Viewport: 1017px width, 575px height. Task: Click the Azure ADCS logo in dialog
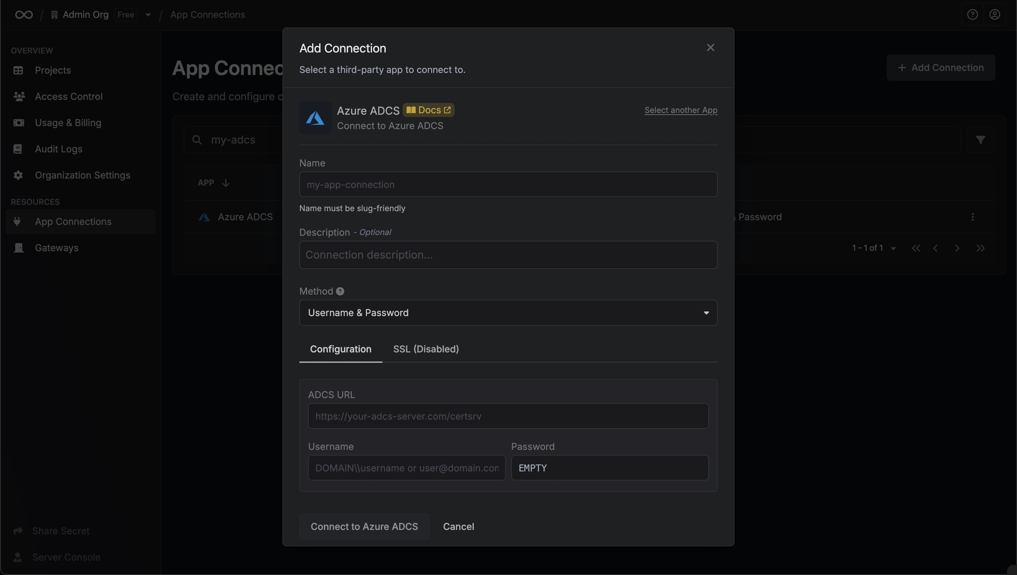pos(315,118)
